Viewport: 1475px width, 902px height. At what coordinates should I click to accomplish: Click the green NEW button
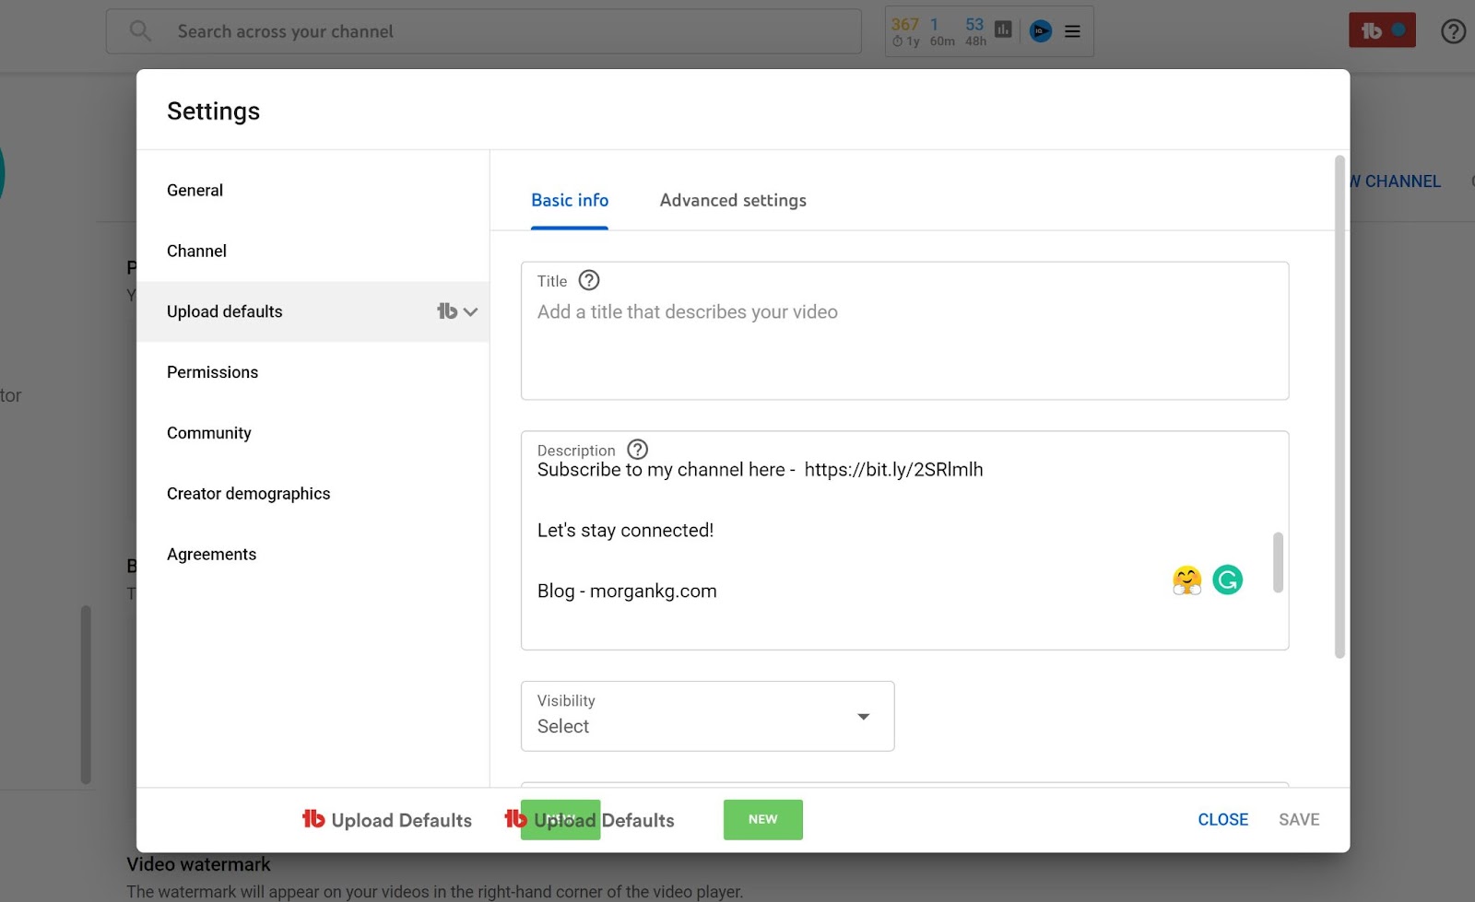762,819
